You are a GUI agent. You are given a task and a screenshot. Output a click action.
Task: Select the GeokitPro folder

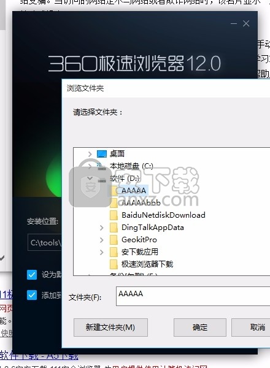click(x=139, y=239)
